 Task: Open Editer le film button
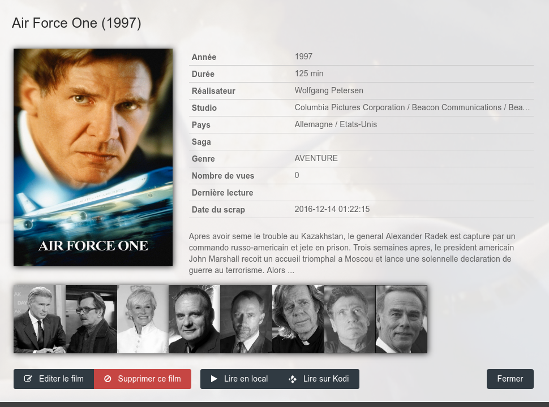coord(54,379)
